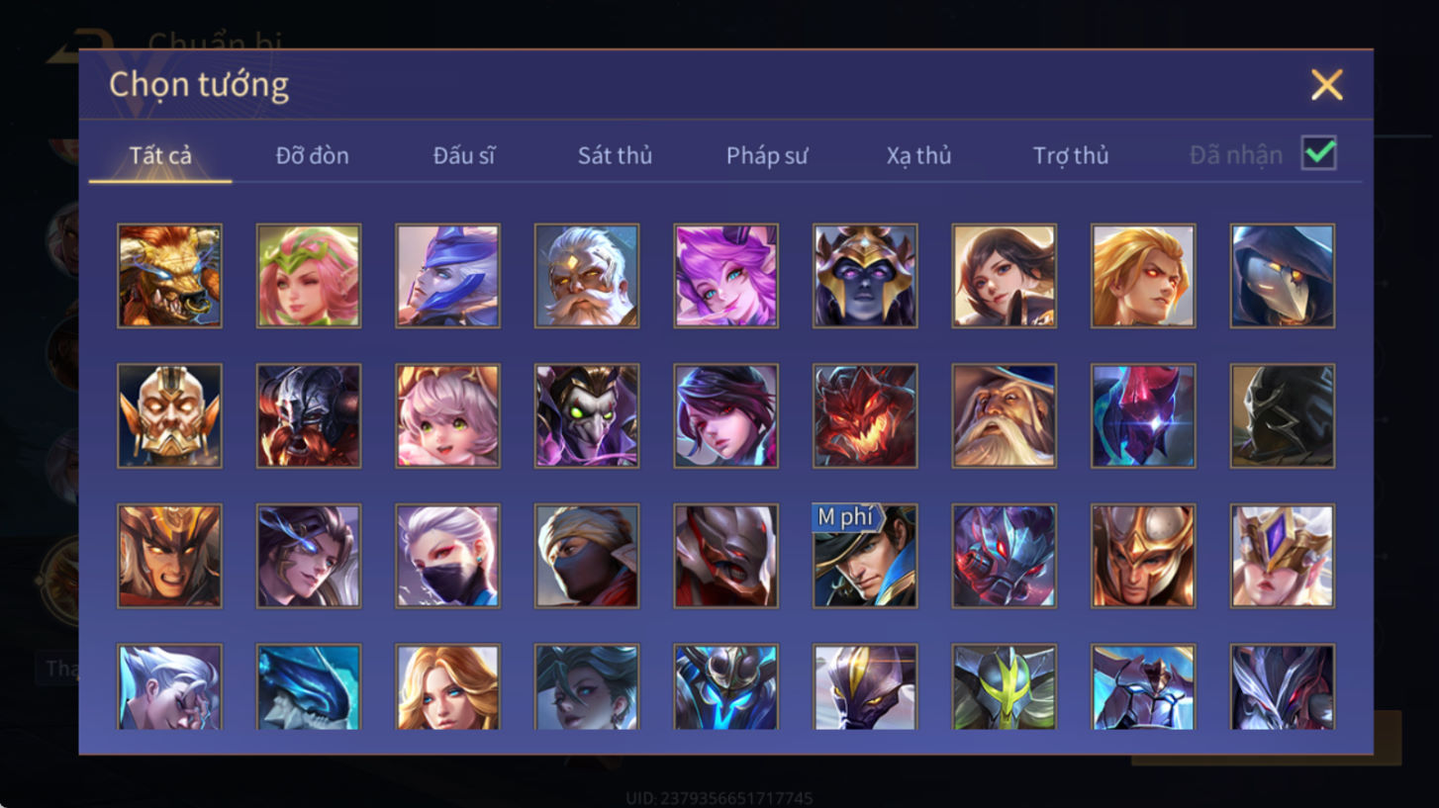The image size is (1439, 808).
Task: Close the 'Chọn tướng' dialog
Action: (x=1326, y=85)
